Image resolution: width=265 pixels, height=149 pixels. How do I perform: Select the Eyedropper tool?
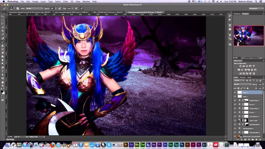coord(3,34)
